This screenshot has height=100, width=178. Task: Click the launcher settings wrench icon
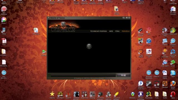tap(123, 18)
